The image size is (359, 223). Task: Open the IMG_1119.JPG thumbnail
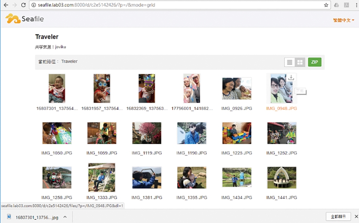pos(147,133)
